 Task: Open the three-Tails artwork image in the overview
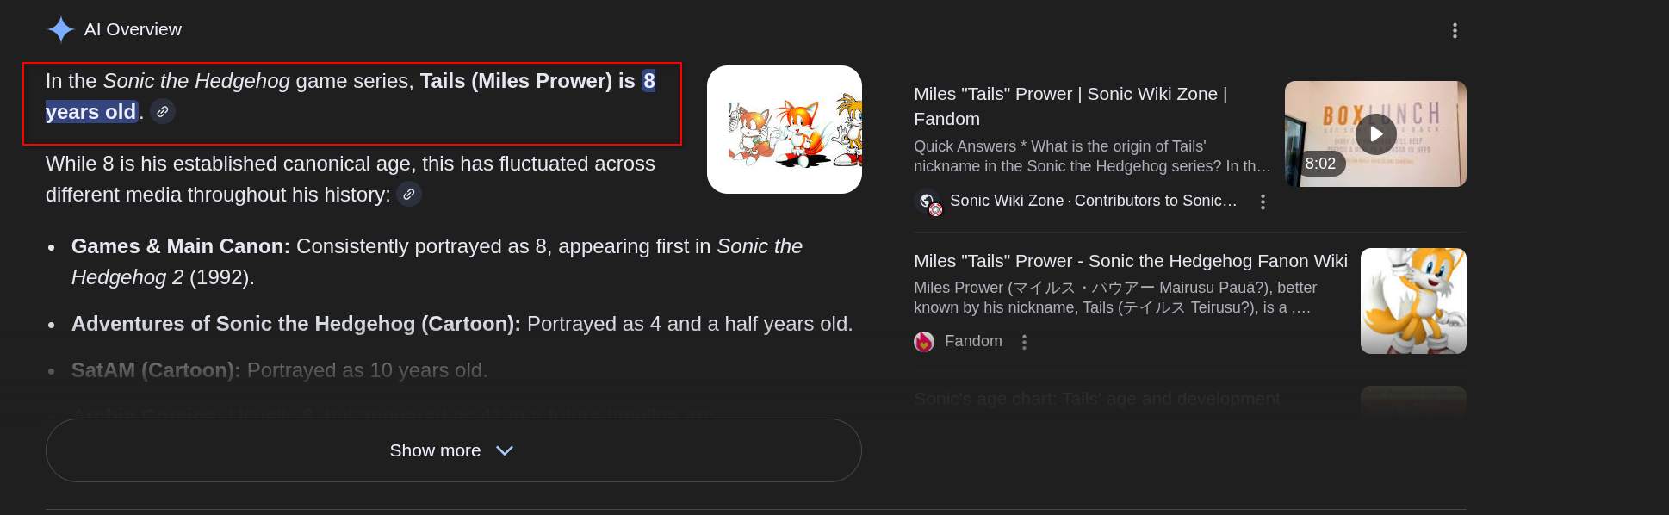pos(784,130)
